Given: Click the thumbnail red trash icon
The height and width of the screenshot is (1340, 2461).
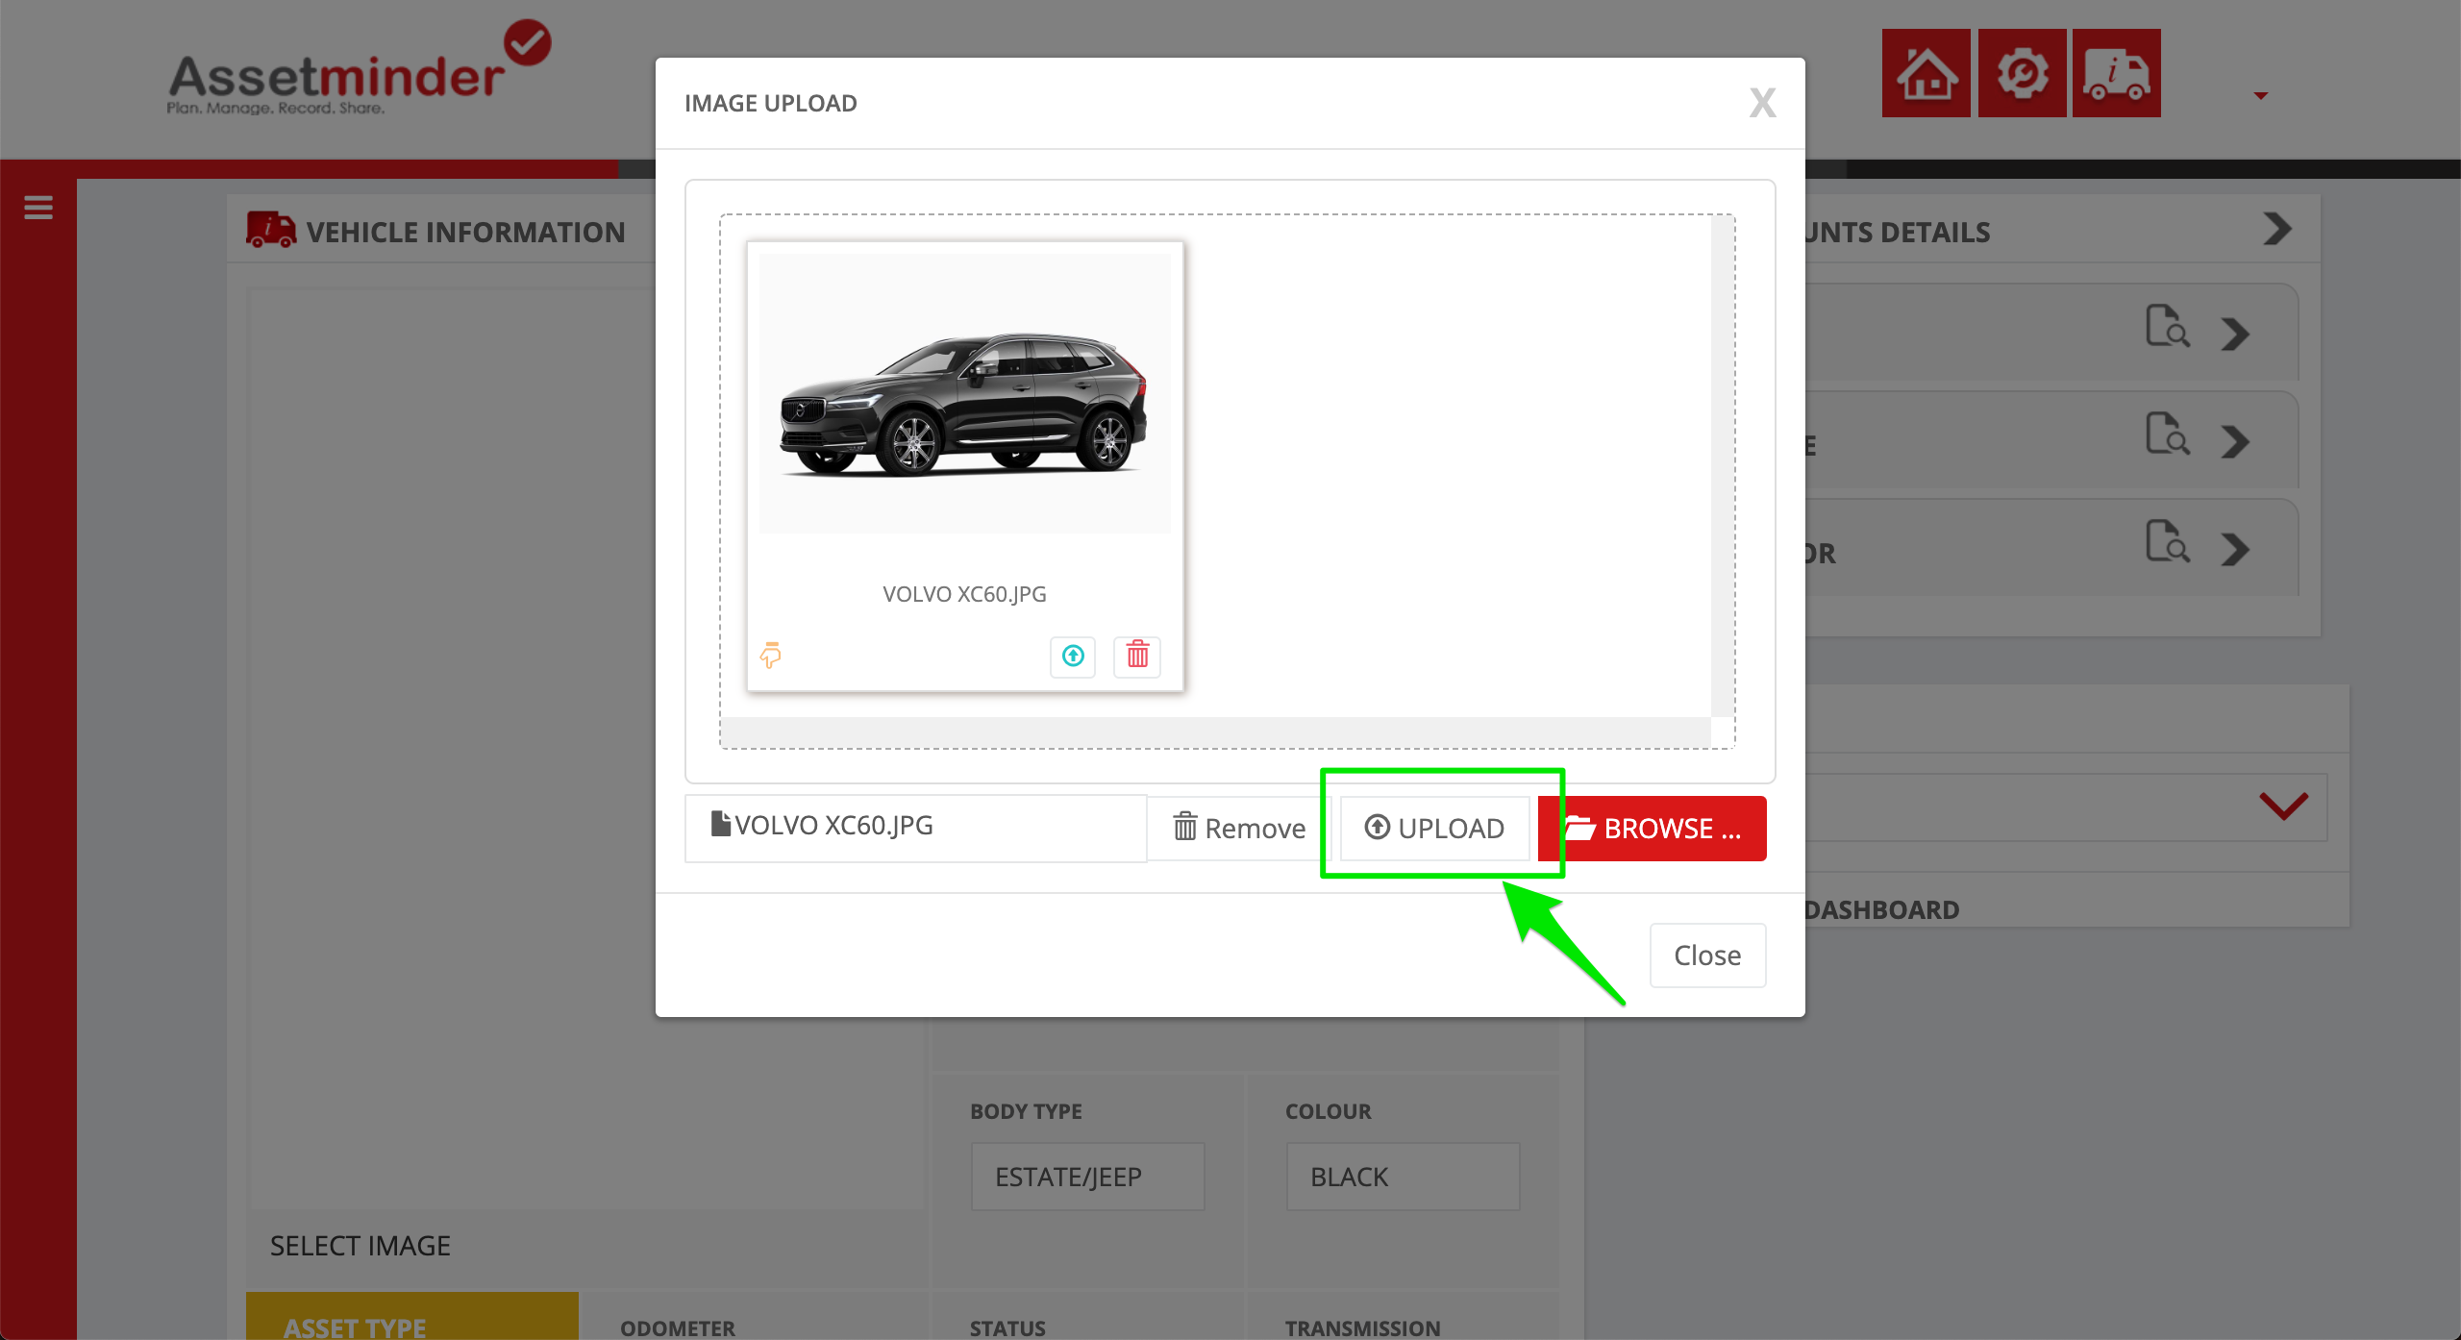Looking at the screenshot, I should pos(1137,657).
